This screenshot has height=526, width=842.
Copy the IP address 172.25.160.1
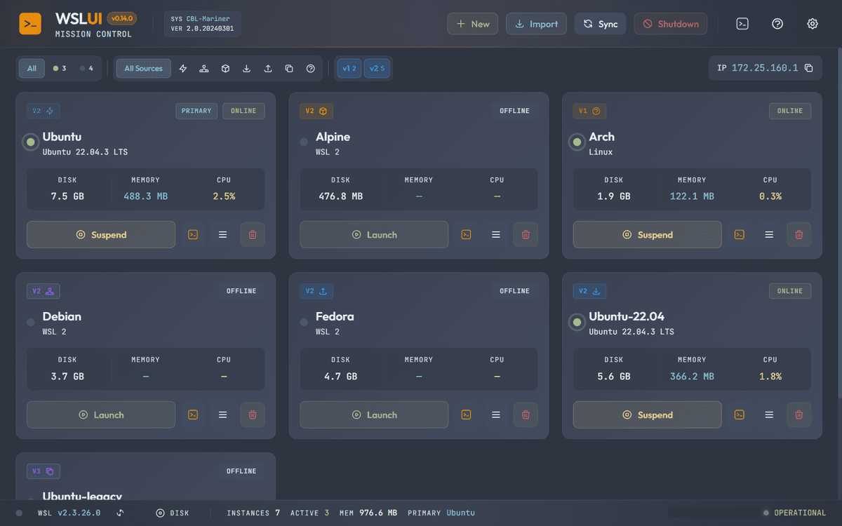pos(809,69)
